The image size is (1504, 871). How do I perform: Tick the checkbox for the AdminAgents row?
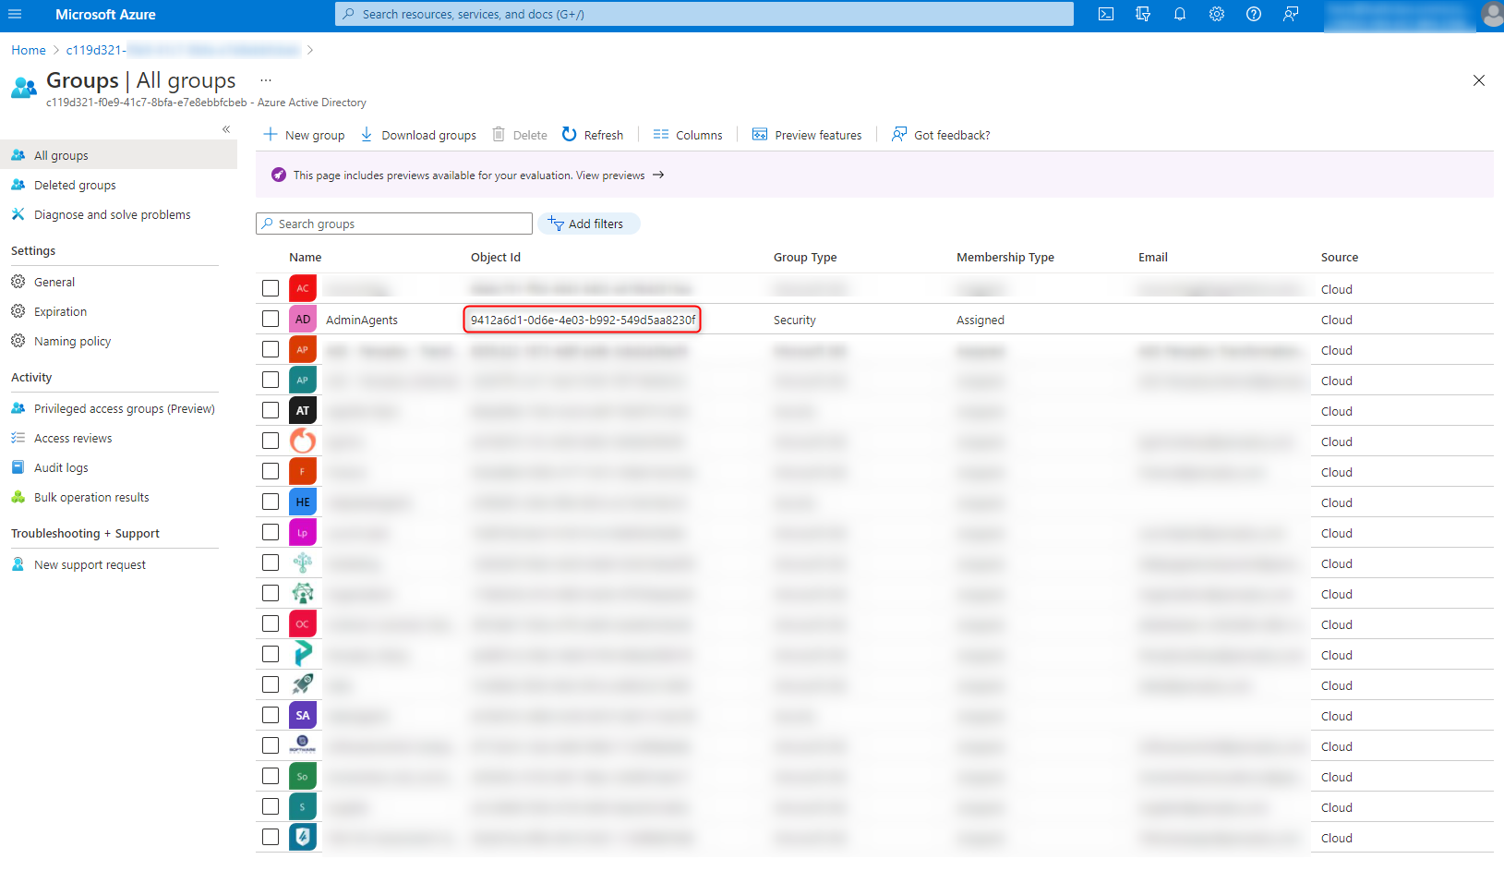point(271,319)
